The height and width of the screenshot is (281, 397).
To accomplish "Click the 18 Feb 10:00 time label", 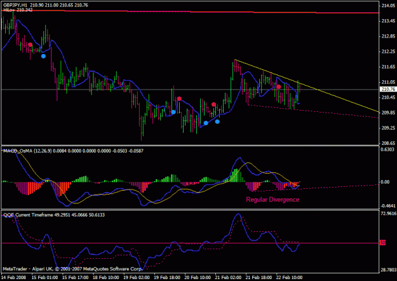I will pos(106,277).
